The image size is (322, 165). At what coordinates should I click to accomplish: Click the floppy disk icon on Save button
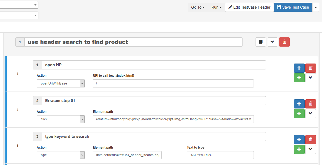click(x=279, y=7)
